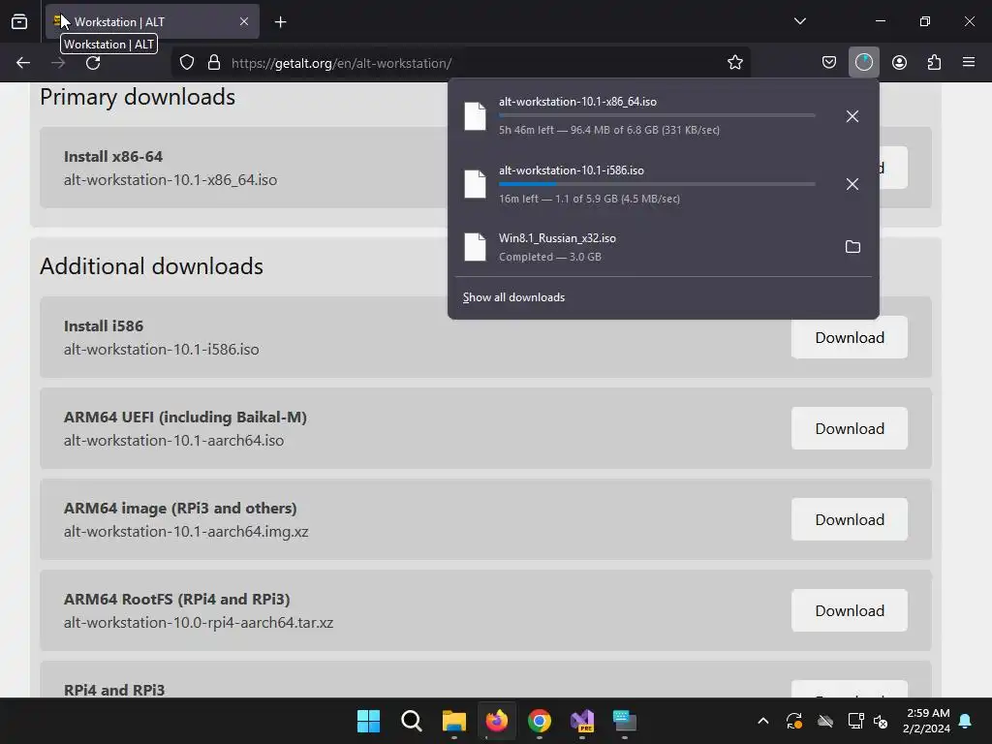Screen dimensions: 992x744
Task: Open File Explorer from taskbar
Action: (453, 721)
